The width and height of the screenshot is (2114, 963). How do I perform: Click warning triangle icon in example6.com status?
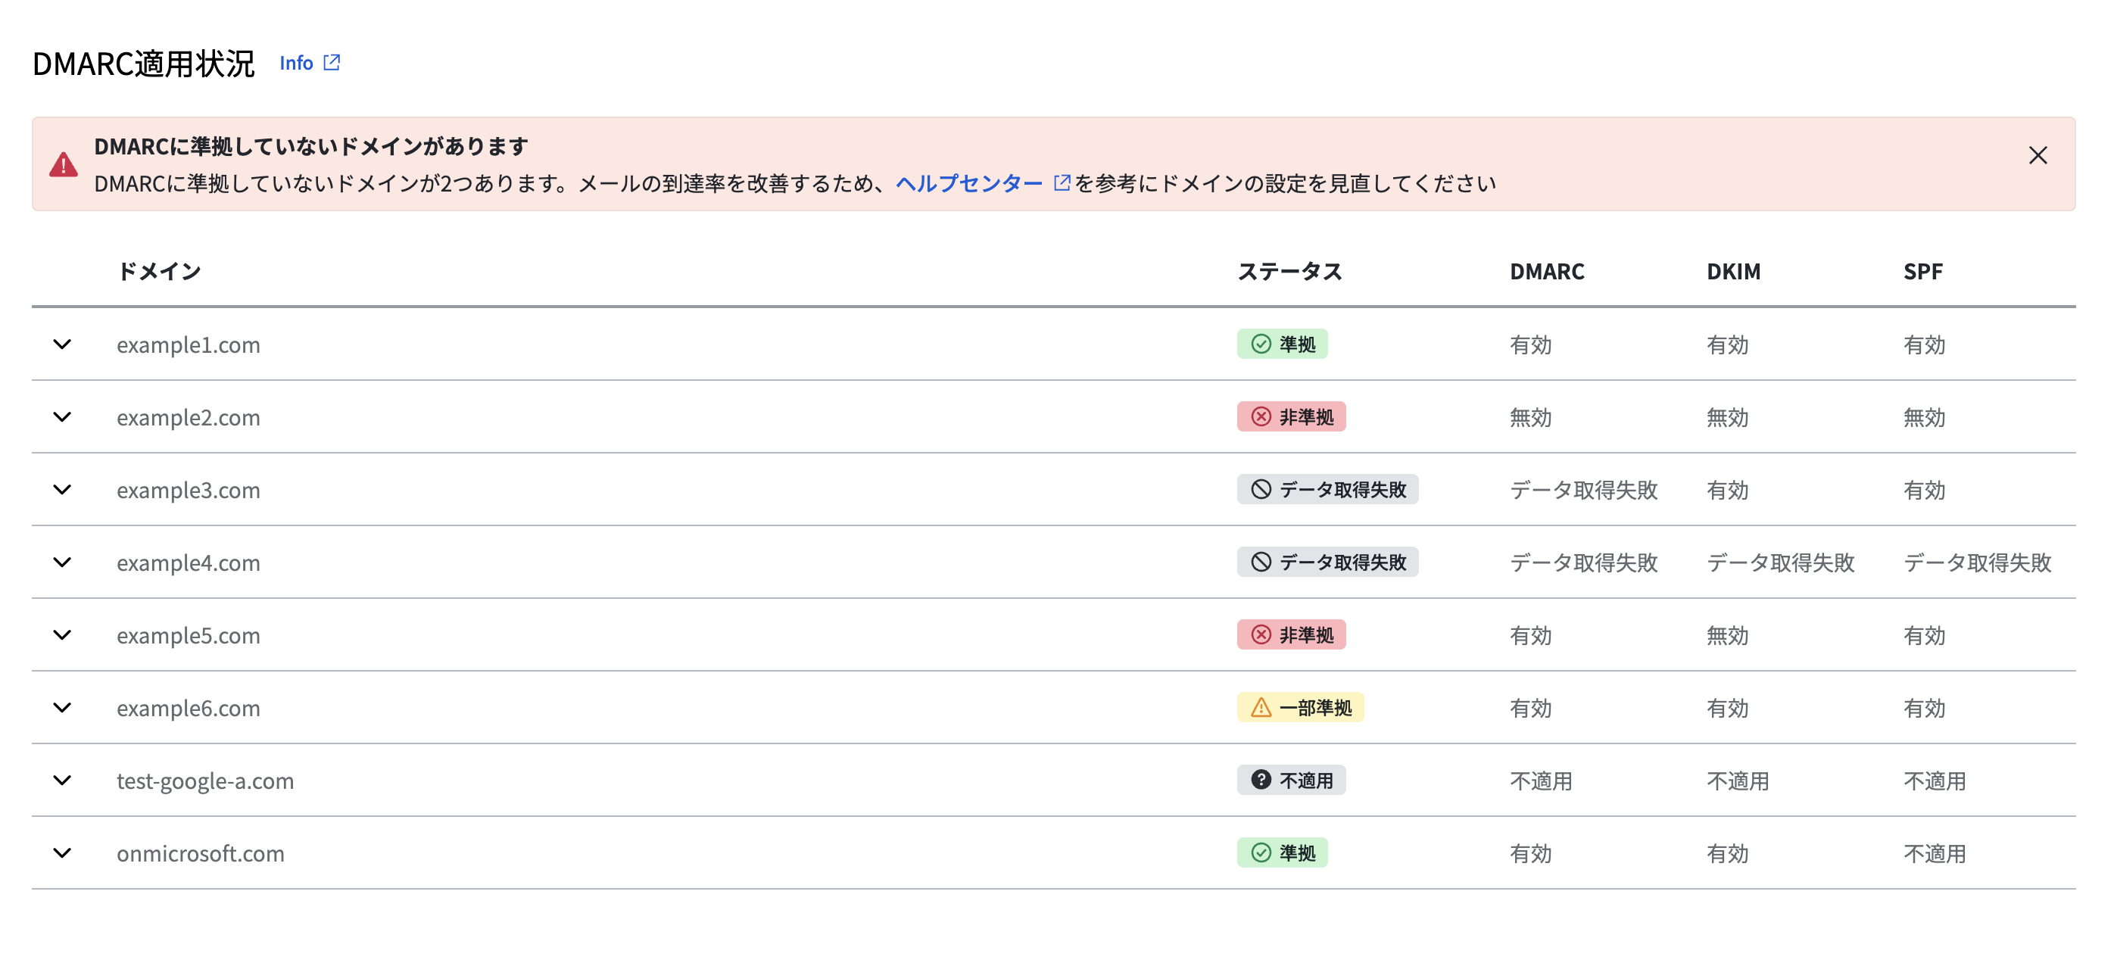[1261, 707]
